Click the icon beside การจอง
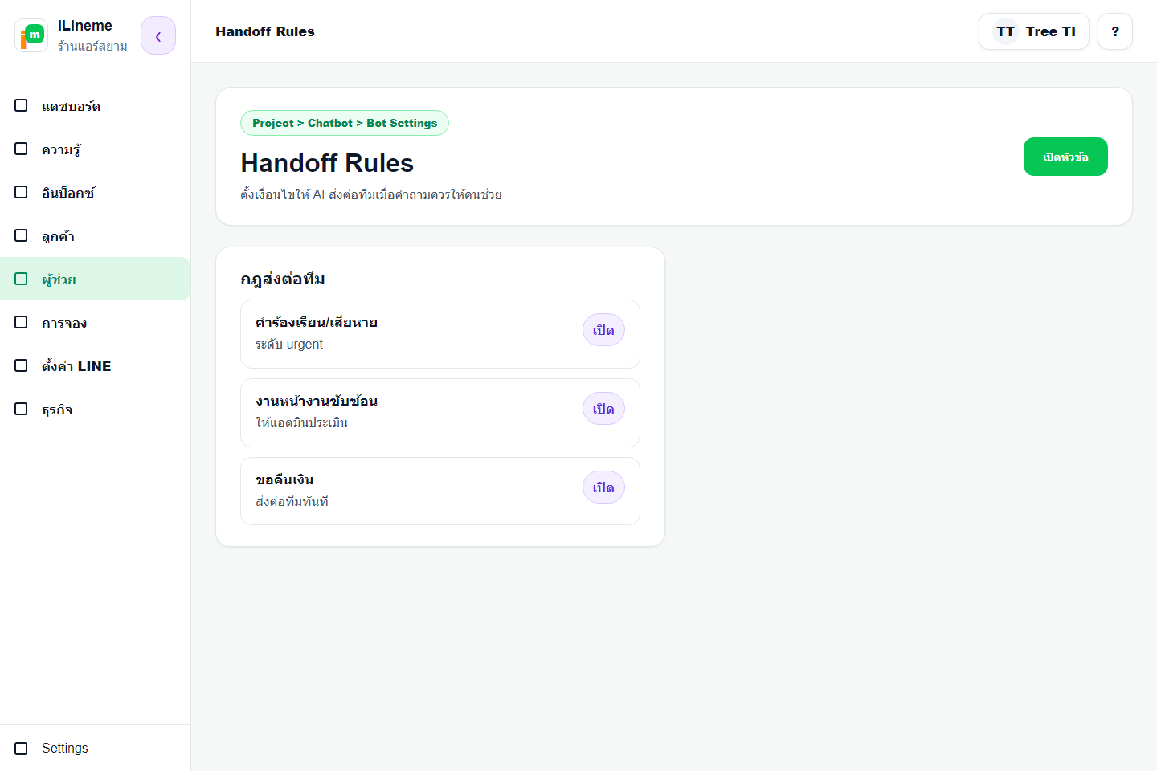The image size is (1157, 771). (21, 322)
